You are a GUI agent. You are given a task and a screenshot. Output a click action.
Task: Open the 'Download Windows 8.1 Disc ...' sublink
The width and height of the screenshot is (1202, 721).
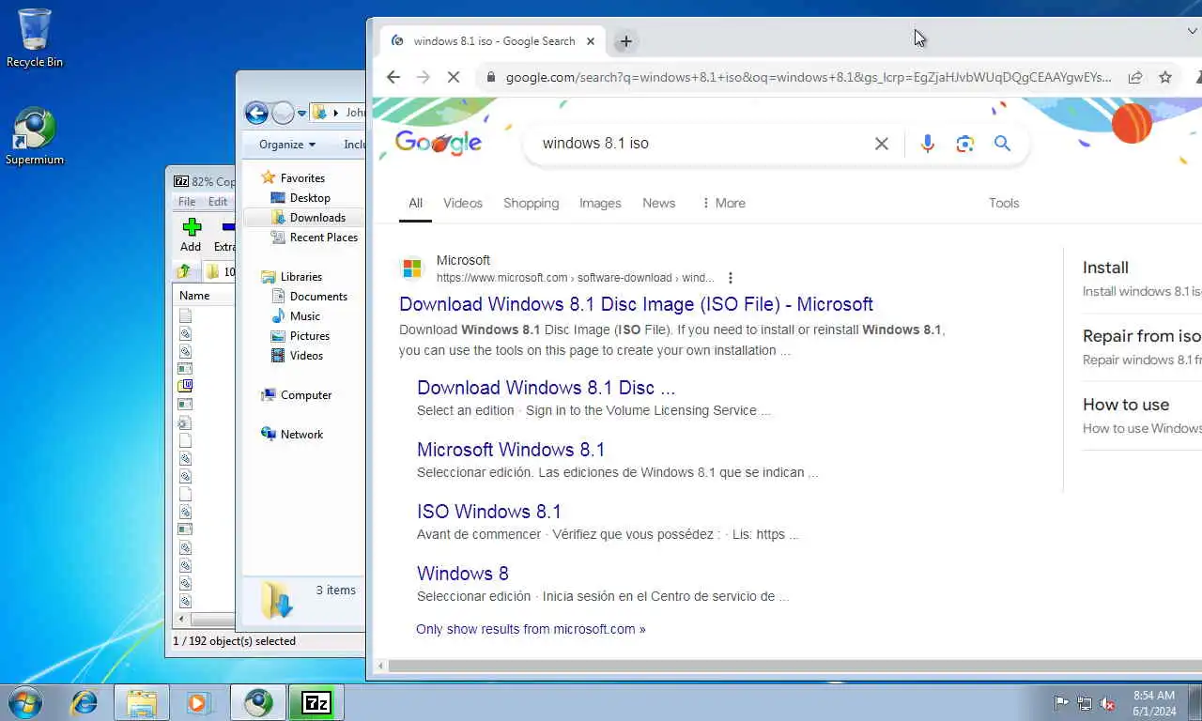coord(546,388)
